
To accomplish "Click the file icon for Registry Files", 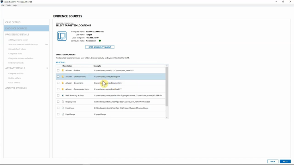I will coord(63,102).
